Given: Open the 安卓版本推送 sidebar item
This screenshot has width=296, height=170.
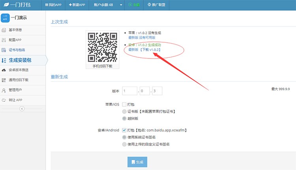Looking at the screenshot, I should tap(22, 70).
